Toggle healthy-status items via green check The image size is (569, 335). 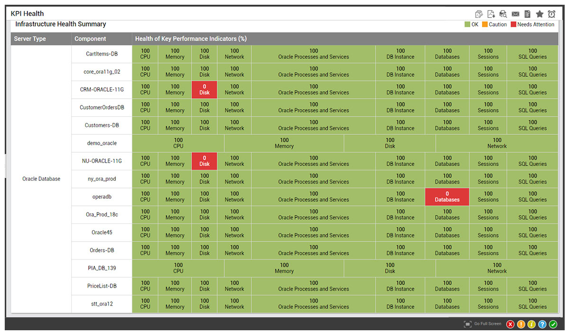click(x=553, y=324)
